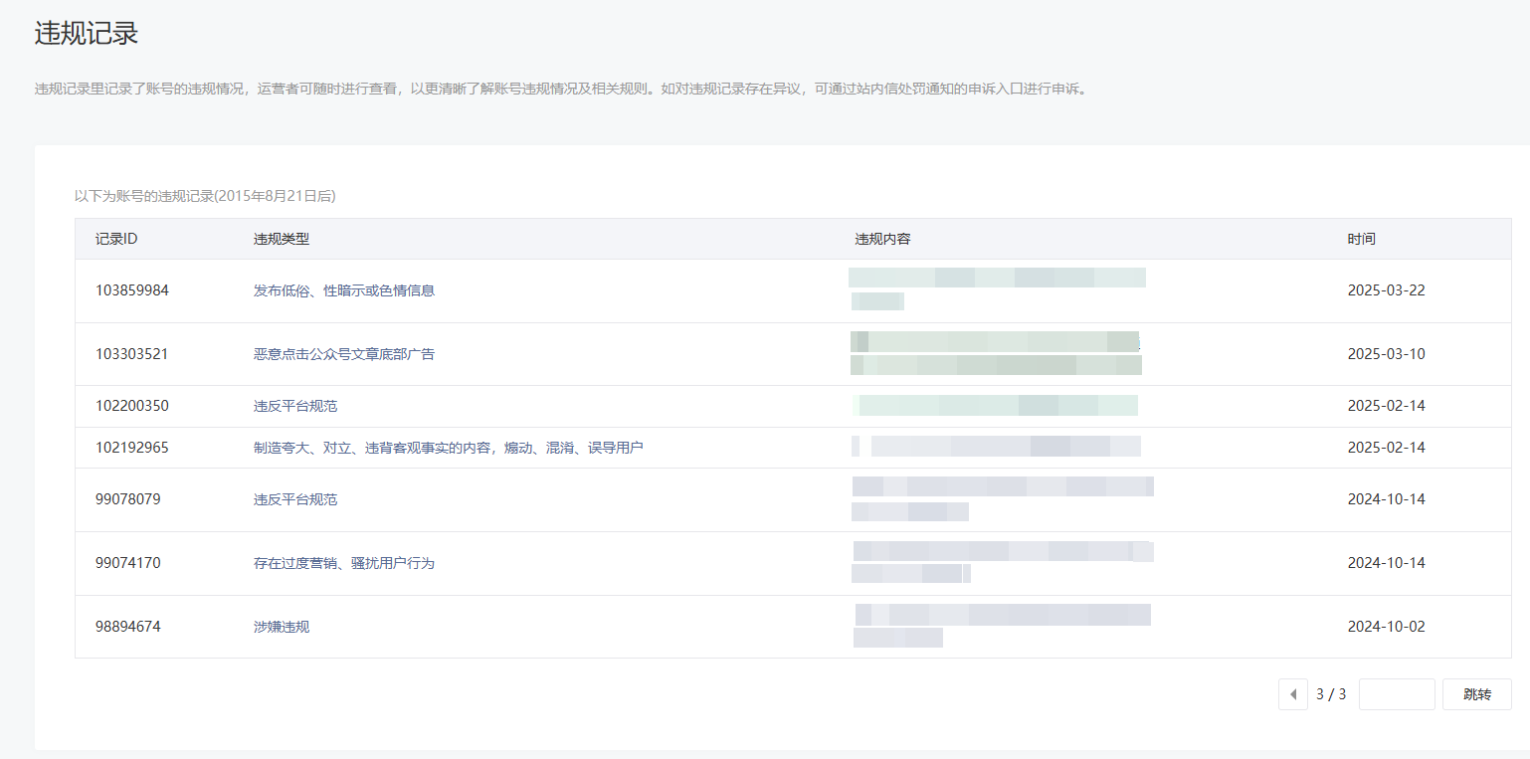Open violation type 涉嫌违规
Image resolution: width=1530 pixels, height=759 pixels.
282,627
